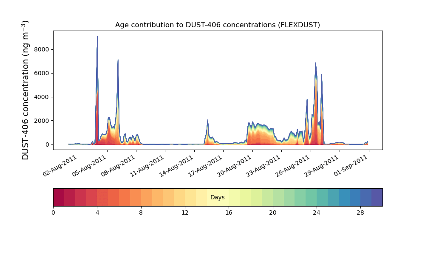Click the colorbar tick label 28
This screenshot has height=255, width=425.
[x=360, y=213]
